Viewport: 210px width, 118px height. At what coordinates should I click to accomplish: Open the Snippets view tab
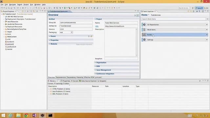point(102,81)
